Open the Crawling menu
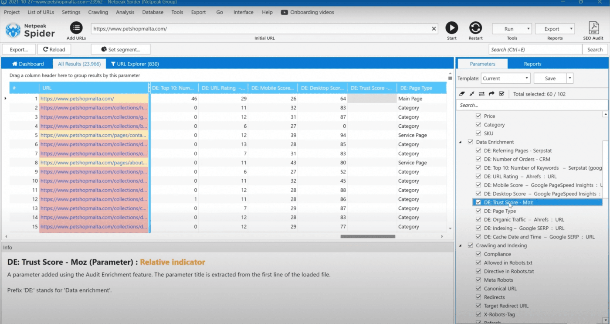The height and width of the screenshot is (324, 610). coord(98,12)
